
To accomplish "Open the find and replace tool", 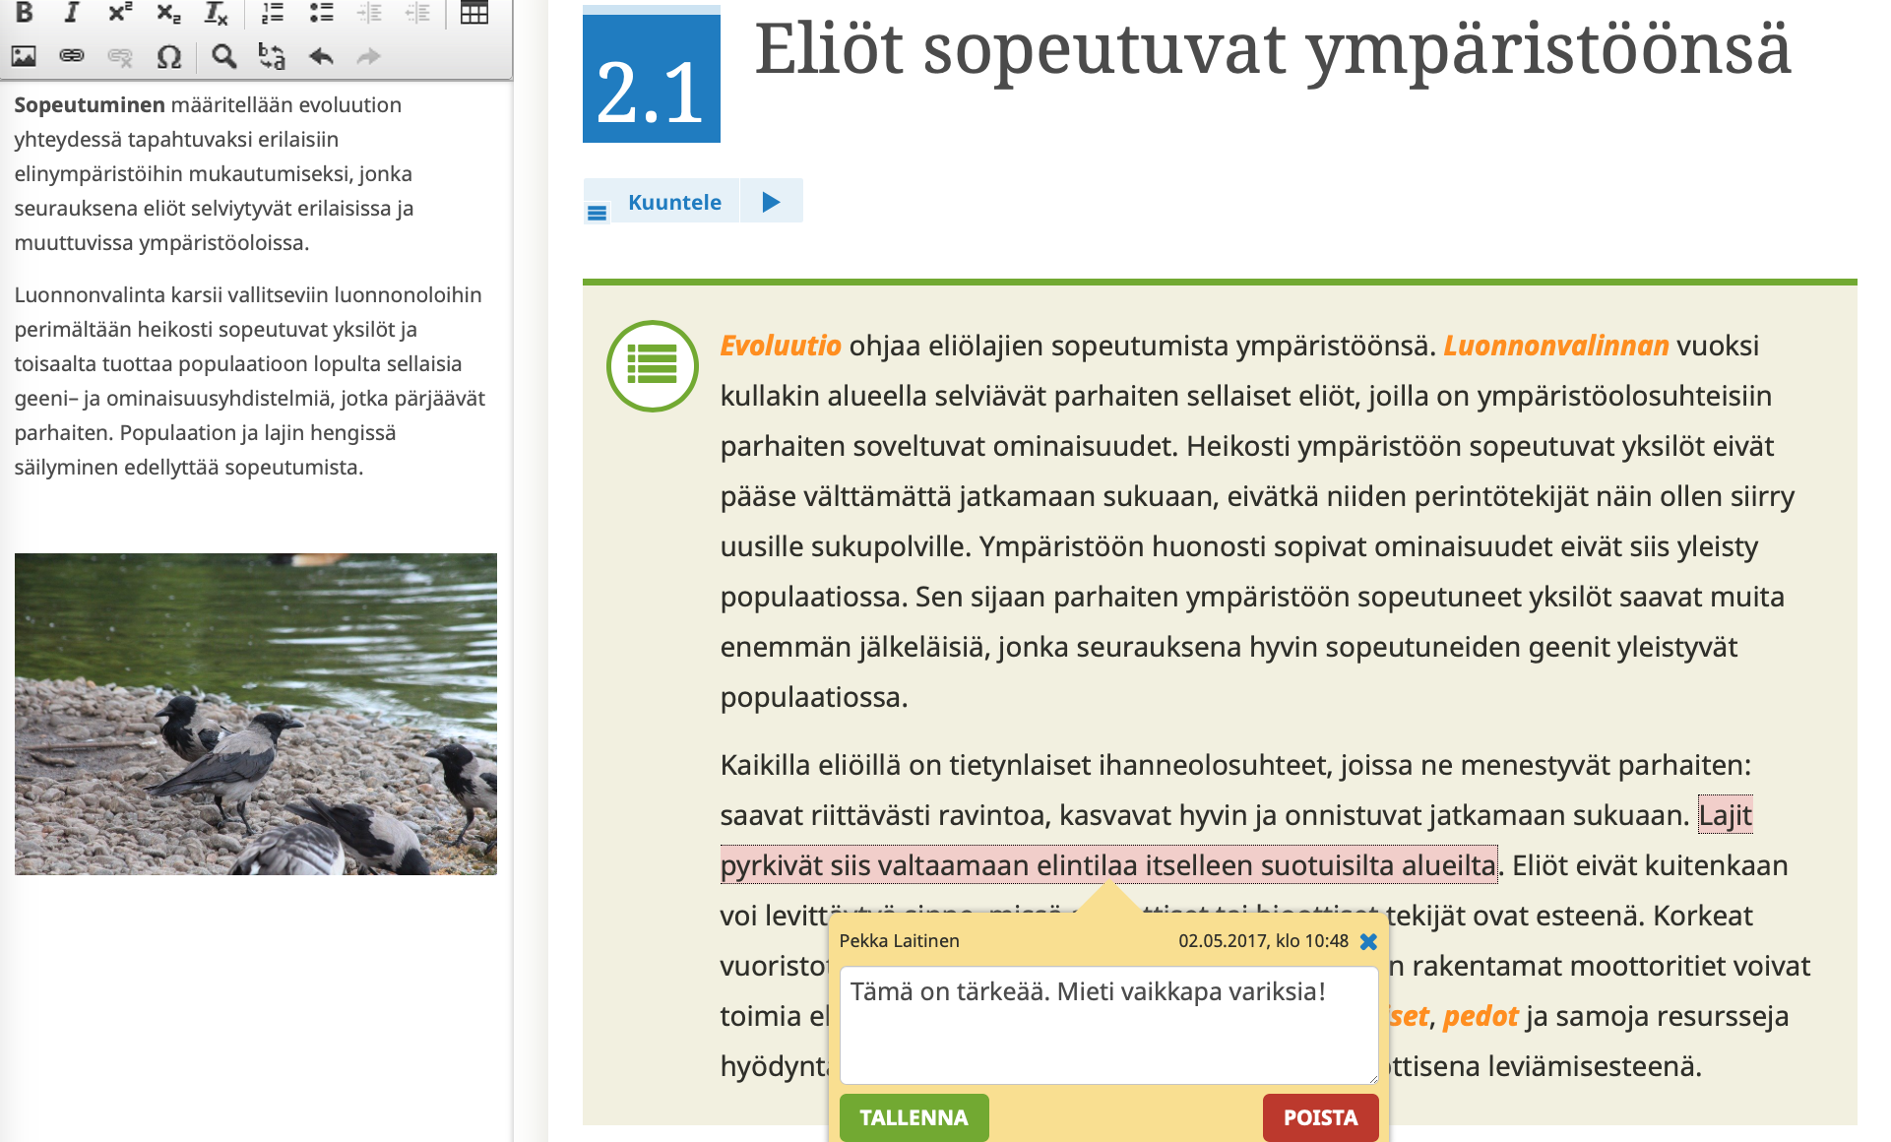I will pos(272,56).
